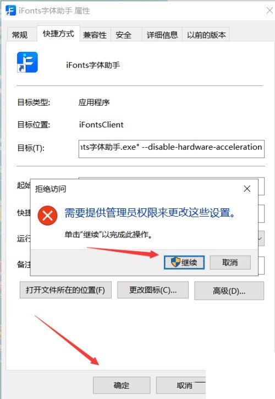Click the 更改图标(C)... button

point(153,290)
